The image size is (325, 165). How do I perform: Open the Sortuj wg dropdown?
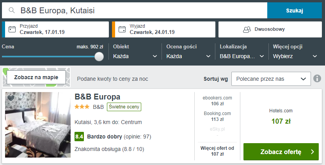(x=271, y=79)
